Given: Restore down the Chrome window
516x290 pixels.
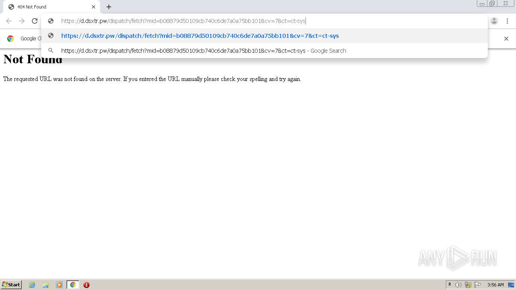Looking at the screenshot, I should coord(492,4).
